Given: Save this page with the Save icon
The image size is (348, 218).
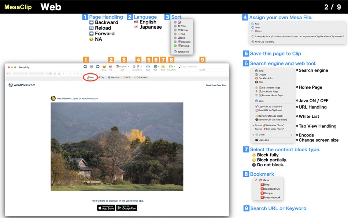Looking at the screenshot, I should [148, 66].
